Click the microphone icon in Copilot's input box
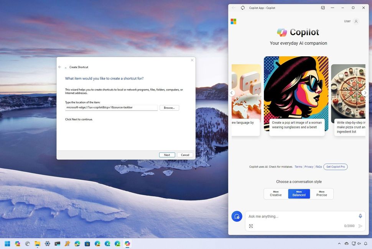The width and height of the screenshot is (372, 249). coord(360,216)
